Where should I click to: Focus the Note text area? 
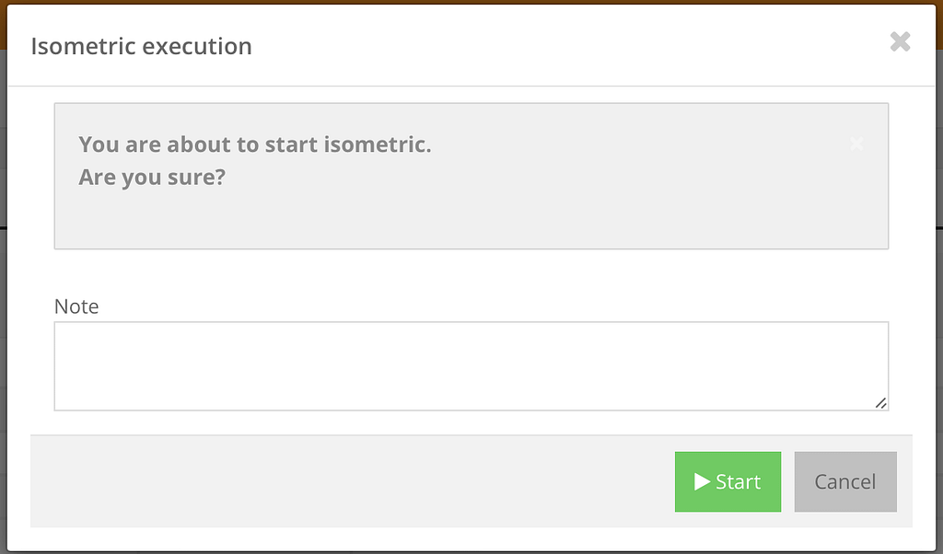tap(471, 366)
